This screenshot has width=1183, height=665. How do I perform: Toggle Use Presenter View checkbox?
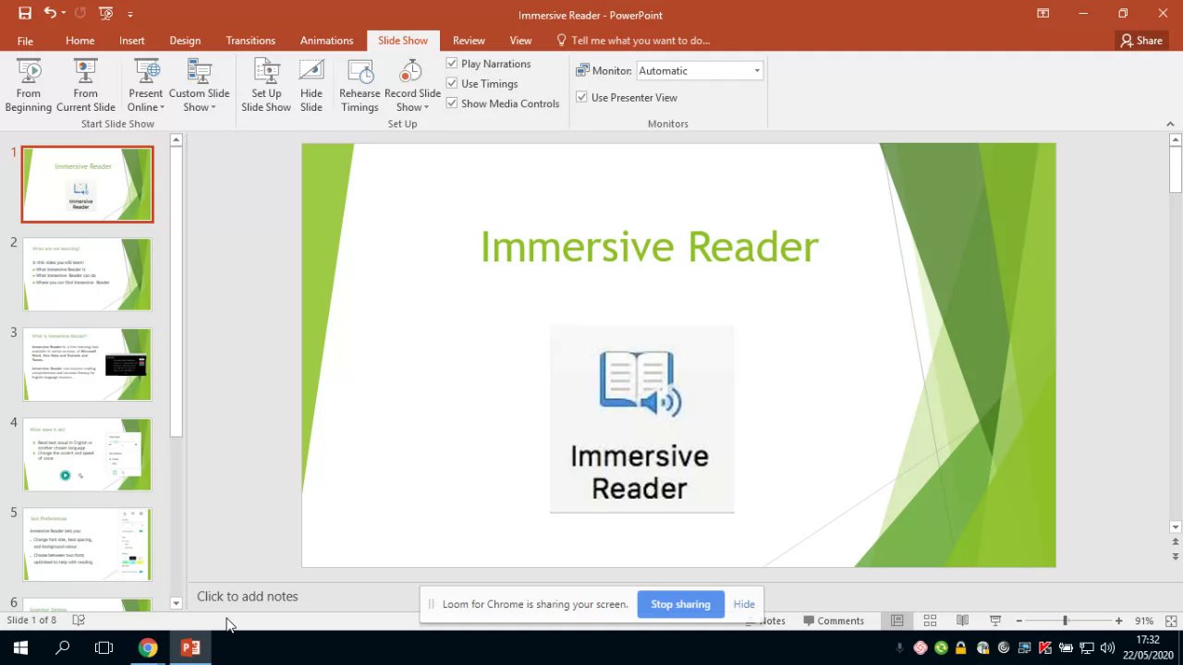click(581, 97)
